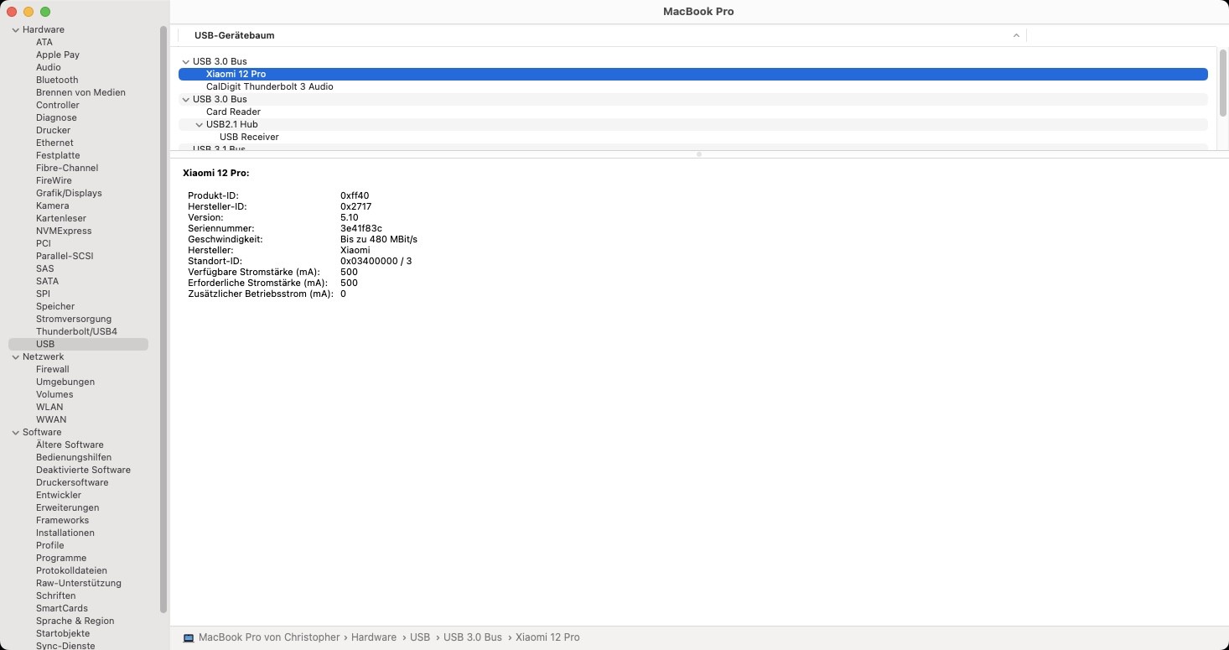The image size is (1229, 650).
Task: Open Brennen von Medien entry
Action: pos(80,92)
